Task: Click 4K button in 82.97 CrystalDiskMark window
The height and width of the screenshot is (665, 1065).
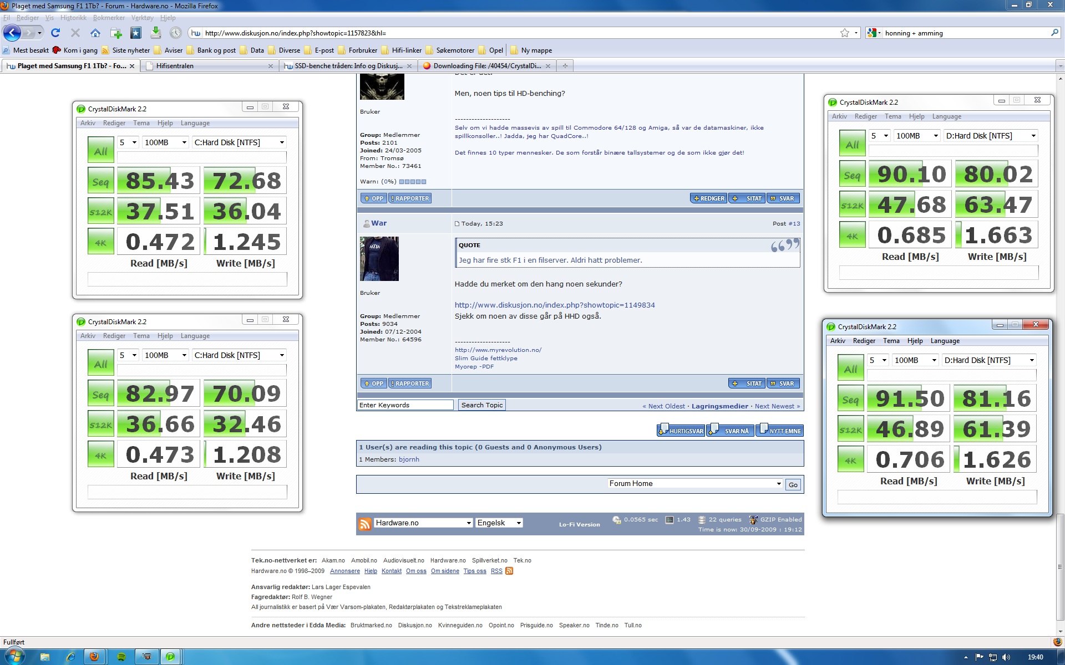Action: click(x=101, y=454)
